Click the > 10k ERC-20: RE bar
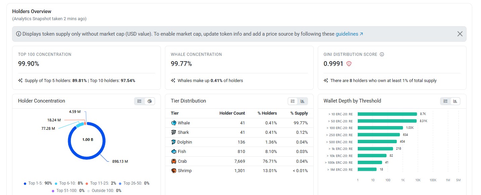The width and height of the screenshot is (481, 195). point(372,156)
